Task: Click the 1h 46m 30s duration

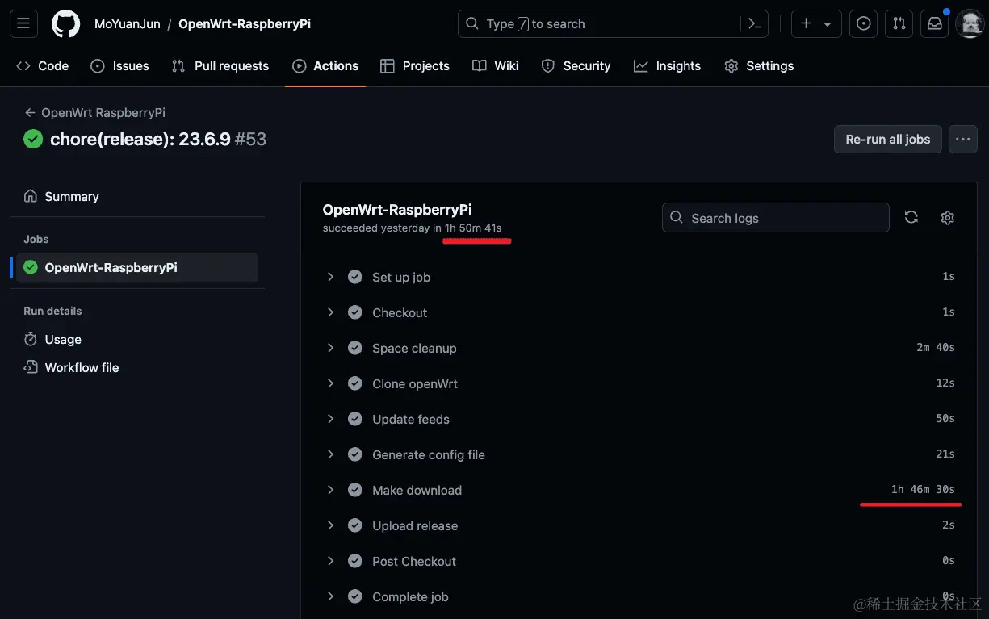Action: click(x=923, y=489)
